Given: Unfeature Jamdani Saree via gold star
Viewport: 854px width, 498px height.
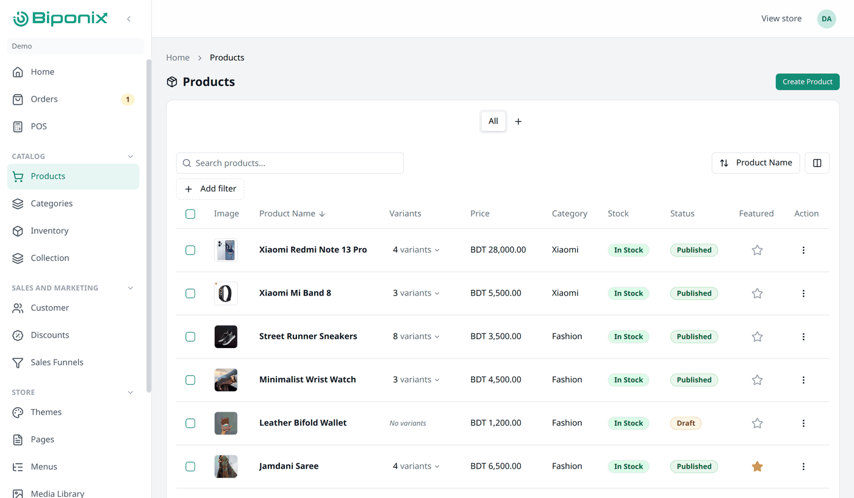Looking at the screenshot, I should coord(757,466).
